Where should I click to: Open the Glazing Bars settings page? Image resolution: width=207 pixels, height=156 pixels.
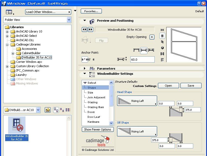pos(95,107)
